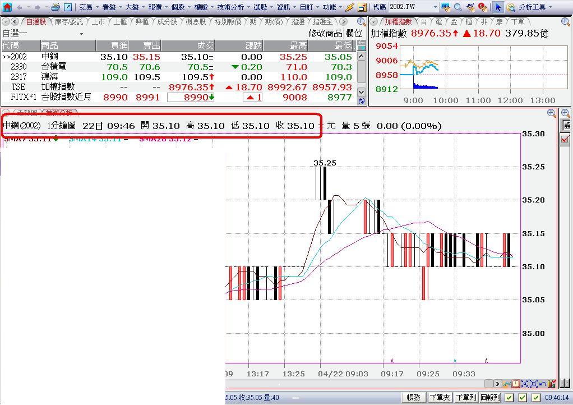This screenshot has width=573, height=405.
Task: Switch to the 庫存/委託 tab
Action: point(69,22)
